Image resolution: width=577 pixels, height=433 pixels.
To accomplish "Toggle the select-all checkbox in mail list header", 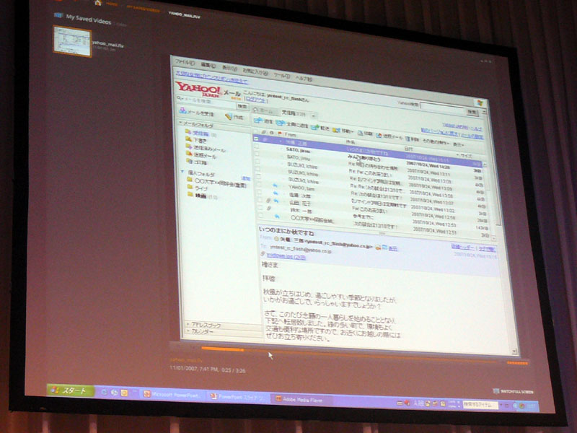I will [256, 131].
